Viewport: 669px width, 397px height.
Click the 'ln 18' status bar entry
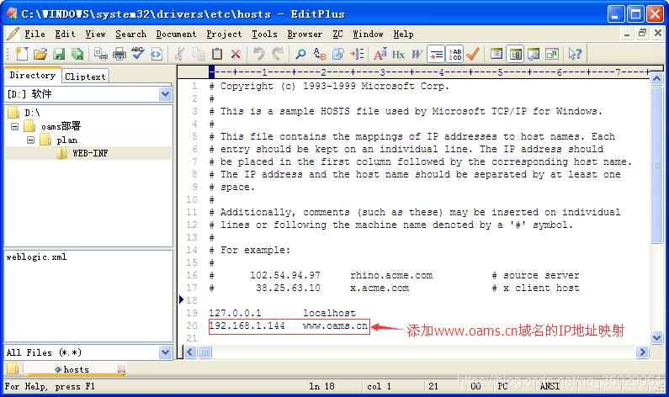(321, 386)
